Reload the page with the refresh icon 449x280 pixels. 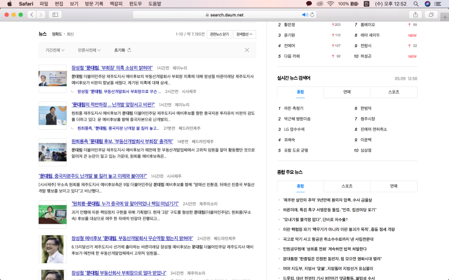[x=312, y=14]
